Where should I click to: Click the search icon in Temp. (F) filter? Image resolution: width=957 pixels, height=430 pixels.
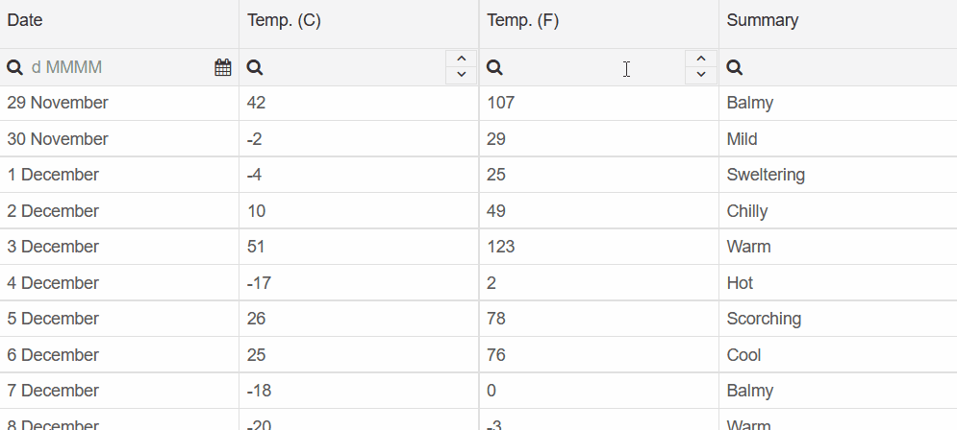click(495, 67)
